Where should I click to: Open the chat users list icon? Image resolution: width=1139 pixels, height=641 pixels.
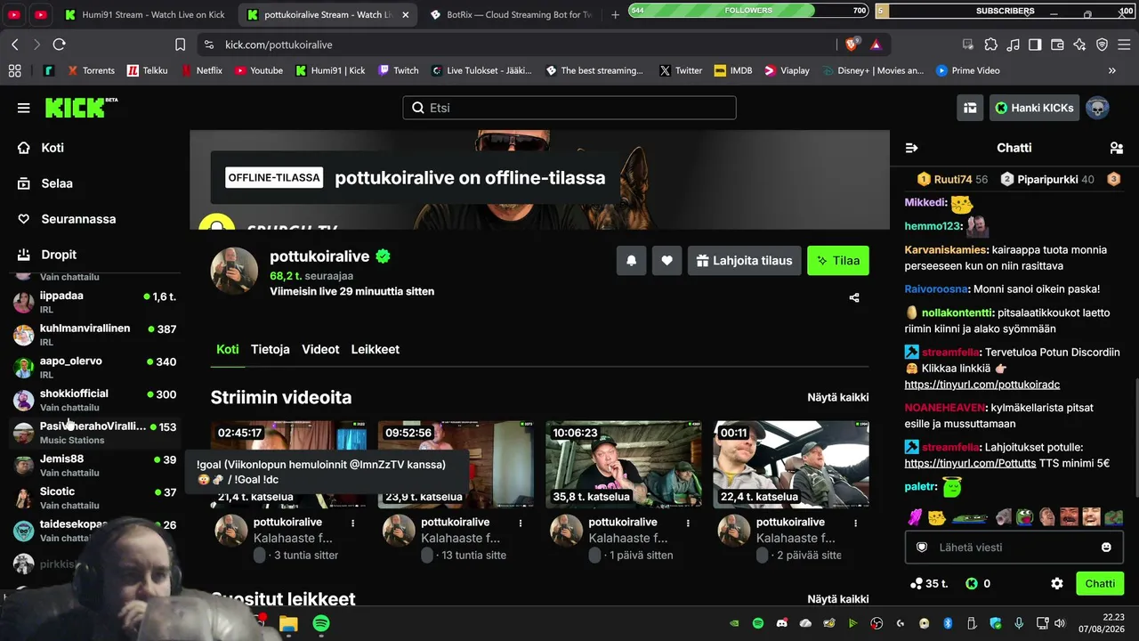1117,148
